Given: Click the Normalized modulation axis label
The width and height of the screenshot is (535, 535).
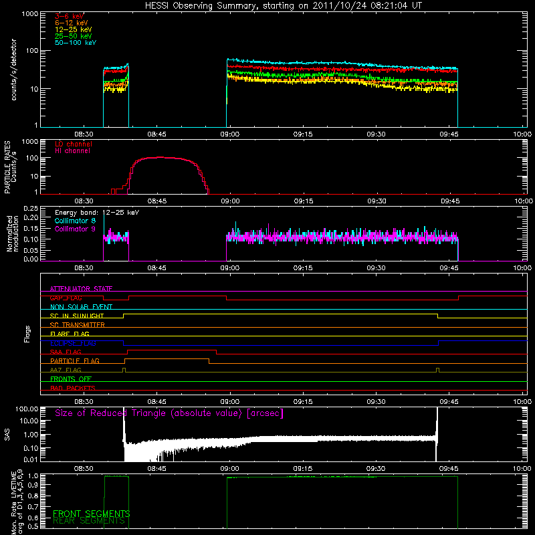Looking at the screenshot, I should tap(13, 233).
